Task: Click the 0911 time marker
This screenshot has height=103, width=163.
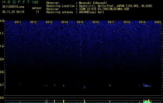Action: (x=18, y=22)
